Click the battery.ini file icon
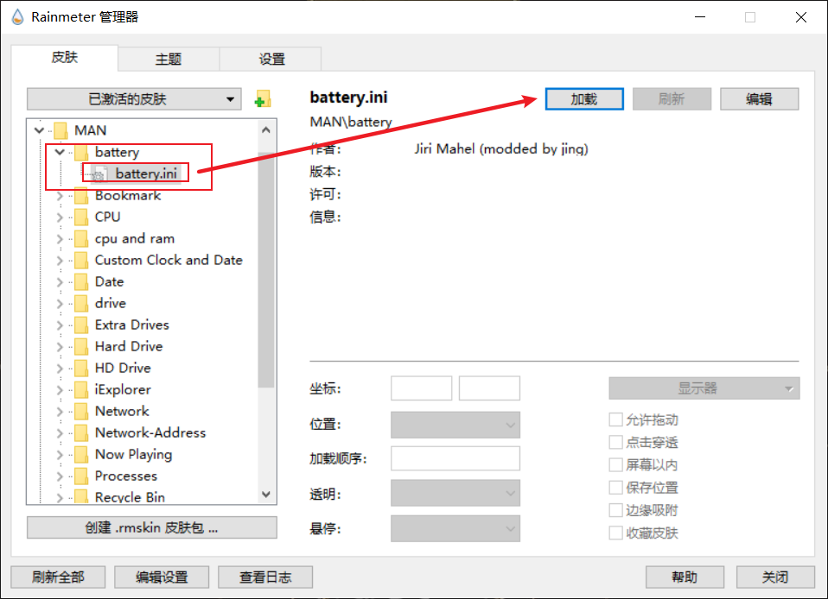 [x=99, y=173]
